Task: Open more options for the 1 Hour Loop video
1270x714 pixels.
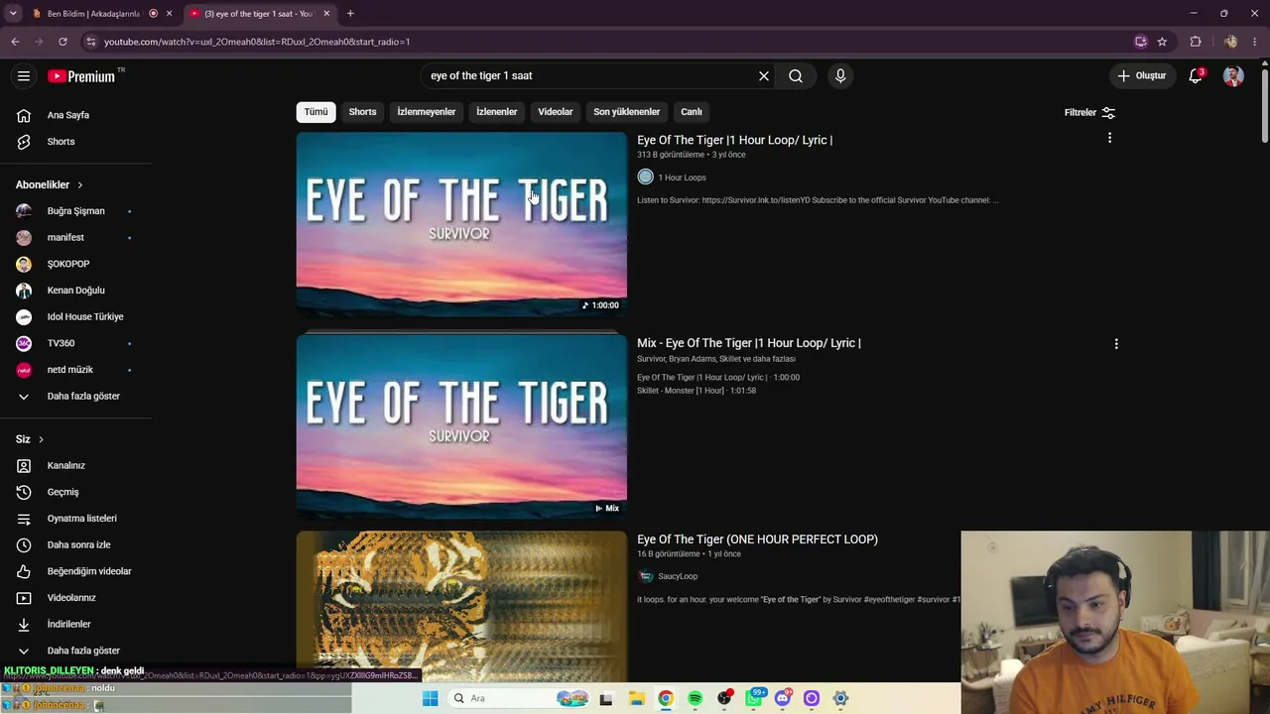Action: (x=1109, y=138)
